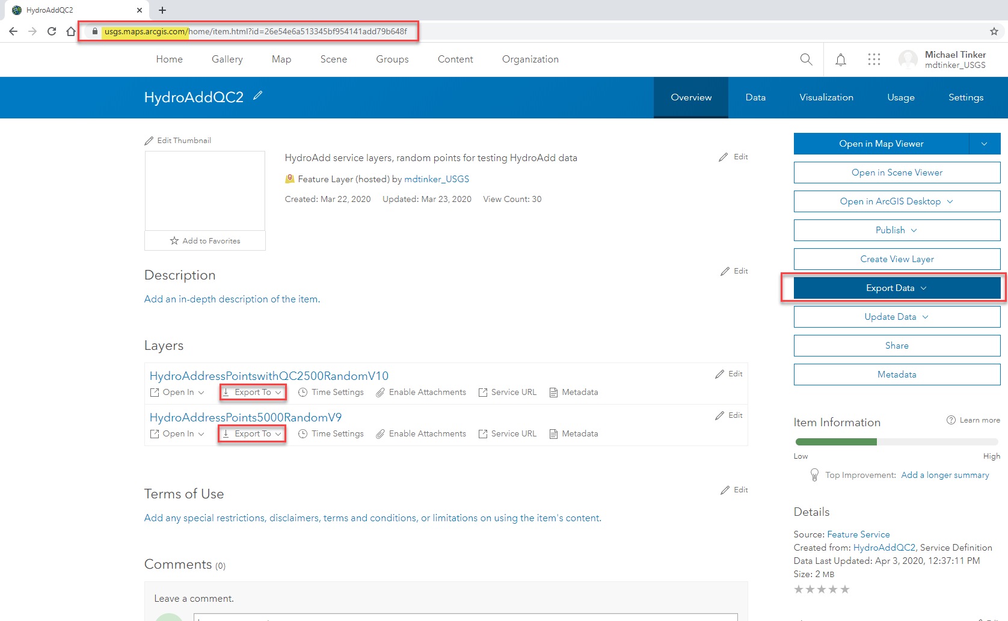View Metadata of the QC2500RandomV10 layer
The width and height of the screenshot is (1008, 621).
click(x=574, y=392)
